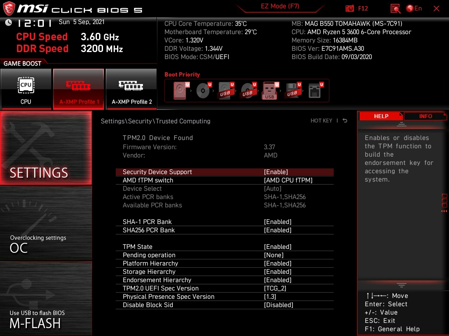Change Disable Block Sid setting

pos(224,305)
